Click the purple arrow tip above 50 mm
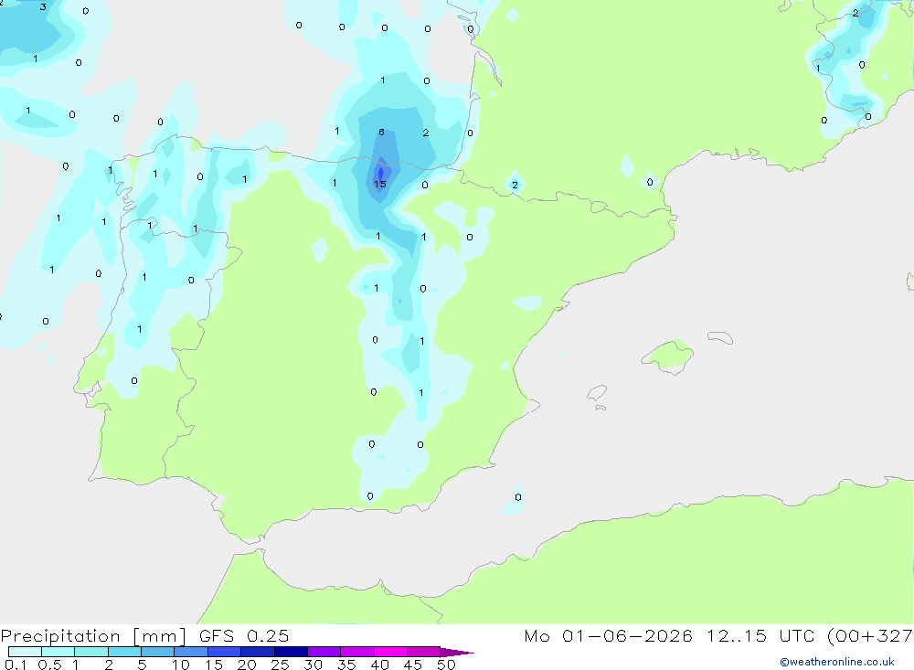Image resolution: width=914 pixels, height=670 pixels. coord(457,653)
